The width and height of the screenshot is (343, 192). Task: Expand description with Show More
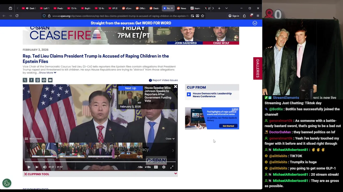(47, 73)
